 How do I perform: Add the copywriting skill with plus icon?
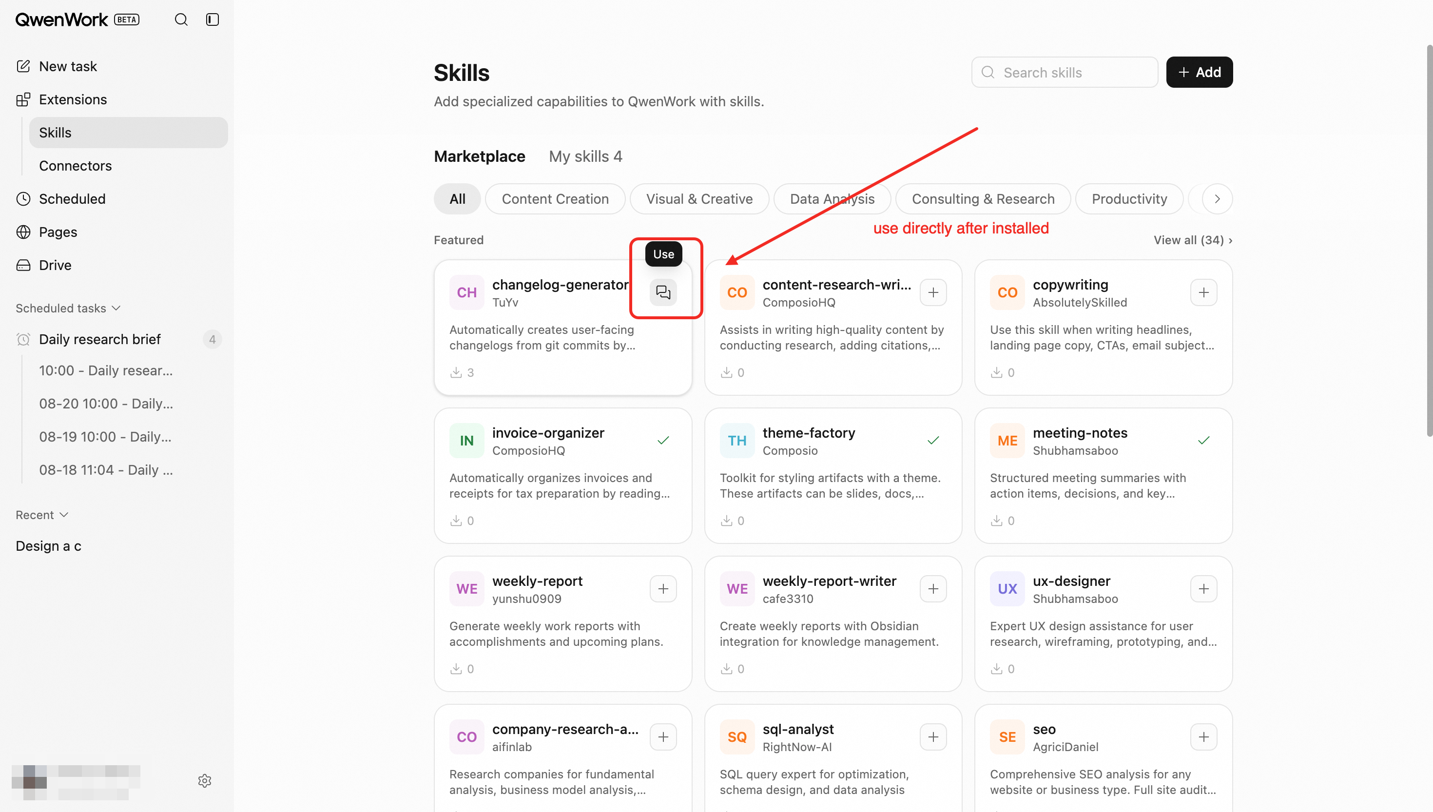1204,292
